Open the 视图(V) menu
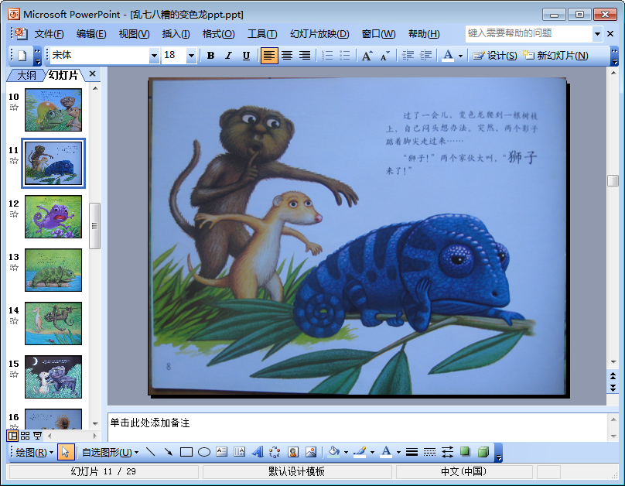 [135, 34]
